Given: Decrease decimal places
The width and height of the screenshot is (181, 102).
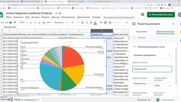Looking at the screenshot, I should click(39, 23).
